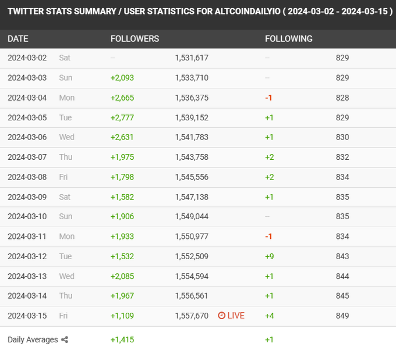Viewport: 396px width, 347px height.
Task: Click follower total 1,545,556
Action: pyautogui.click(x=192, y=177)
